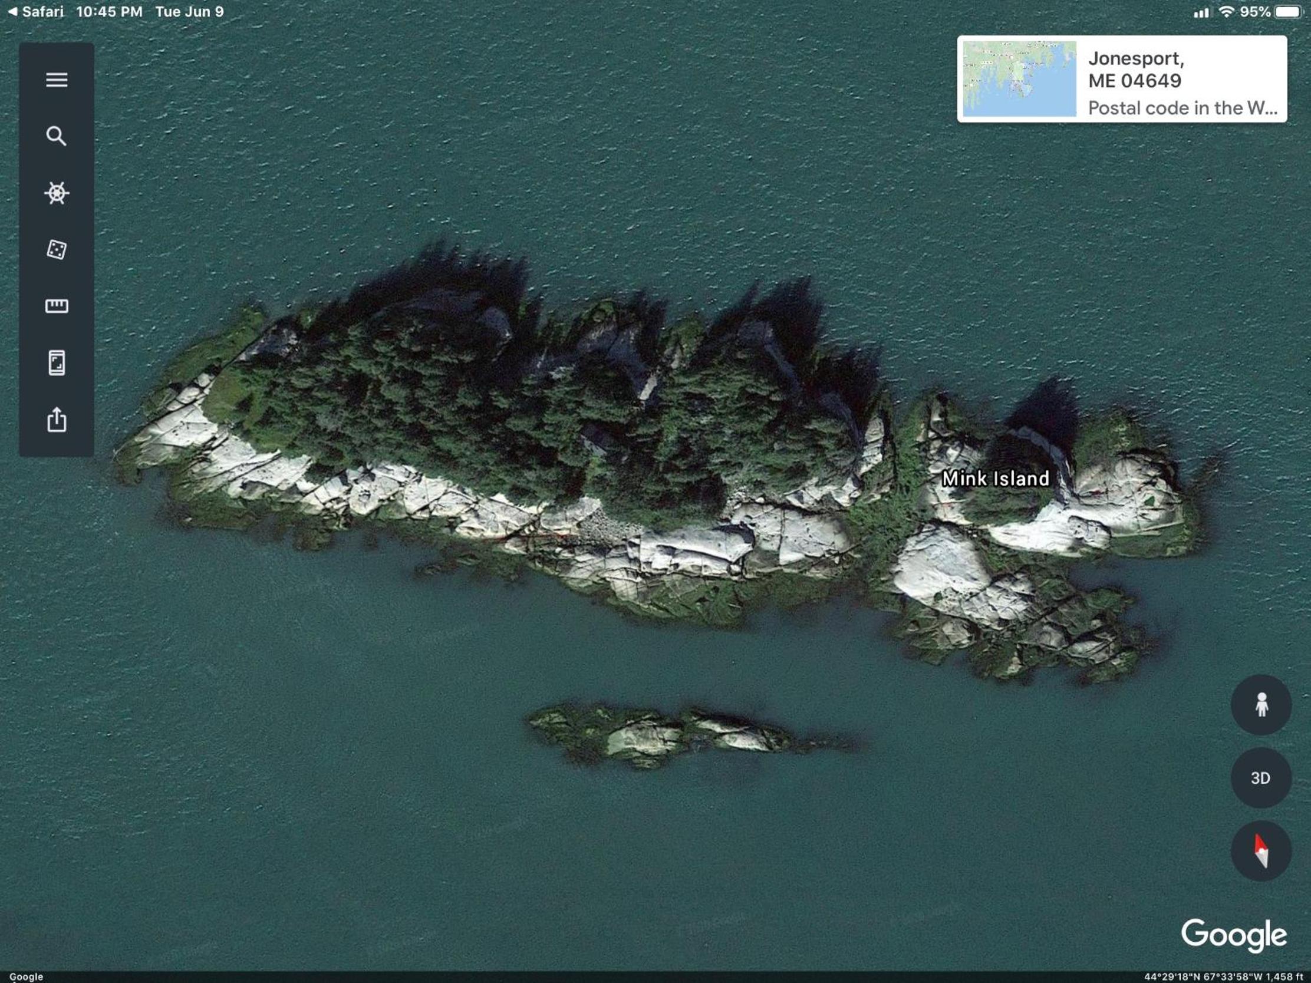Tap the Google logo watermark
The image size is (1311, 983).
pos(1234,935)
